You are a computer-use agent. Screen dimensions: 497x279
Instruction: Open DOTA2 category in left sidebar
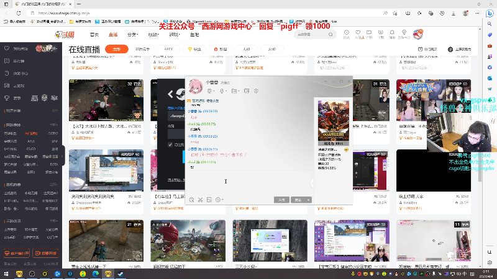[53, 133]
